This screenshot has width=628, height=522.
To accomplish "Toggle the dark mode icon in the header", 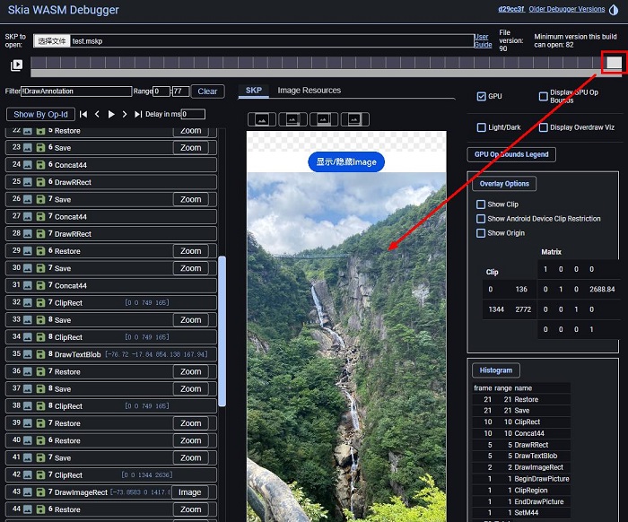I will click(614, 10).
